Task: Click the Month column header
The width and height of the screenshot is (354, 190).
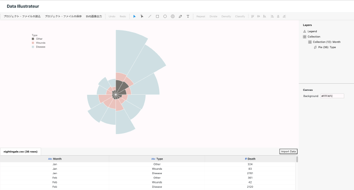Action: [x=54, y=159]
